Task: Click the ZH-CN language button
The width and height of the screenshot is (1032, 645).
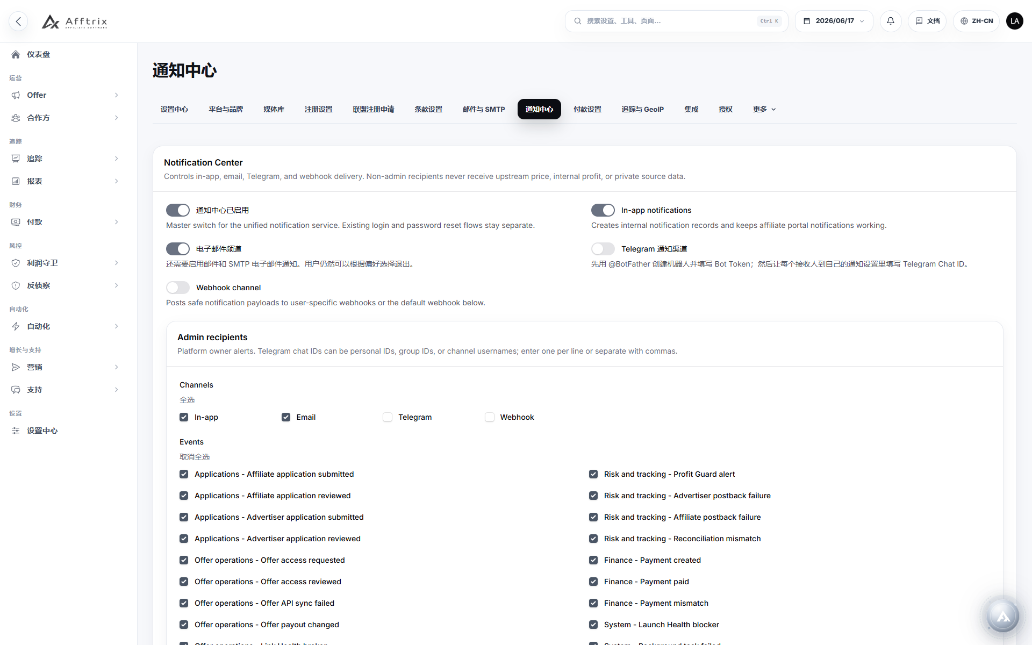Action: [977, 21]
